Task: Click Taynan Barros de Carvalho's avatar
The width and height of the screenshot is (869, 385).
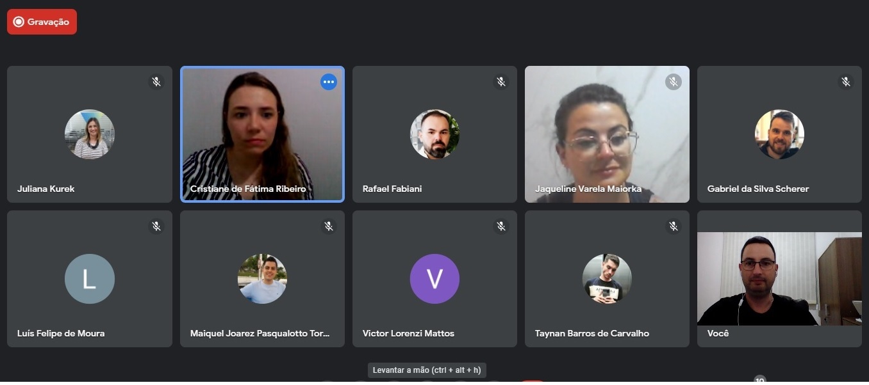Action: pyautogui.click(x=607, y=279)
